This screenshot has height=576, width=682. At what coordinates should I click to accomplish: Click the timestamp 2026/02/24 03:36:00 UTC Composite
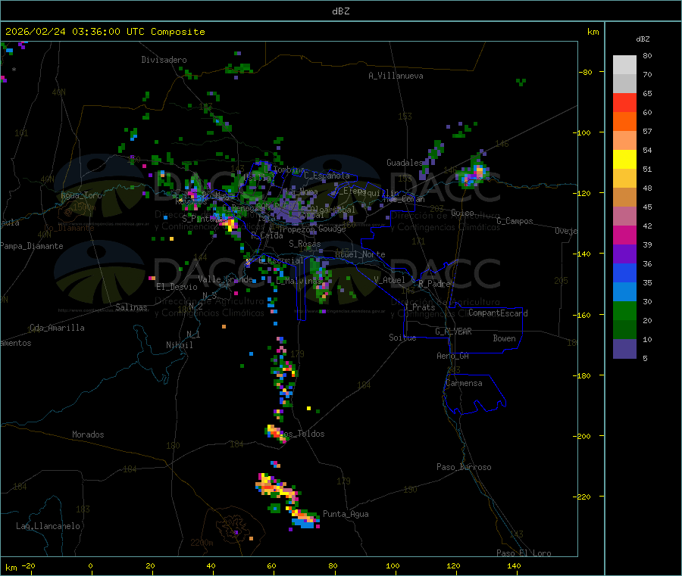(105, 32)
